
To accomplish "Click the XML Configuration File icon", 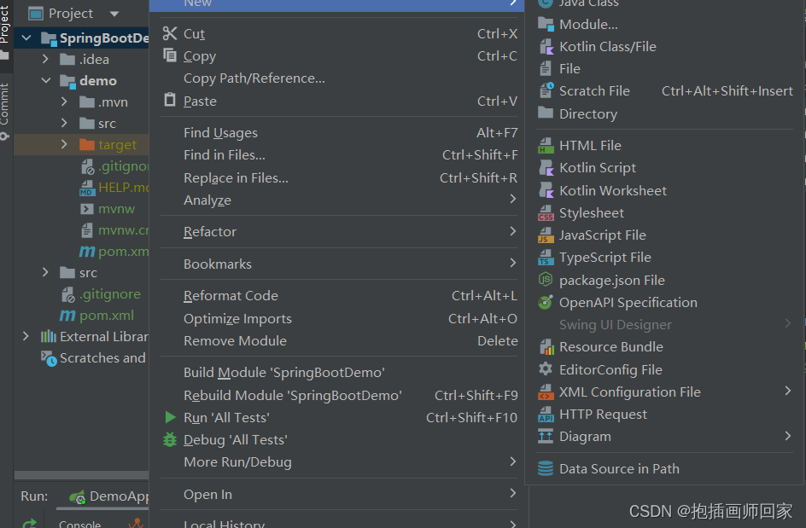I will 546,392.
